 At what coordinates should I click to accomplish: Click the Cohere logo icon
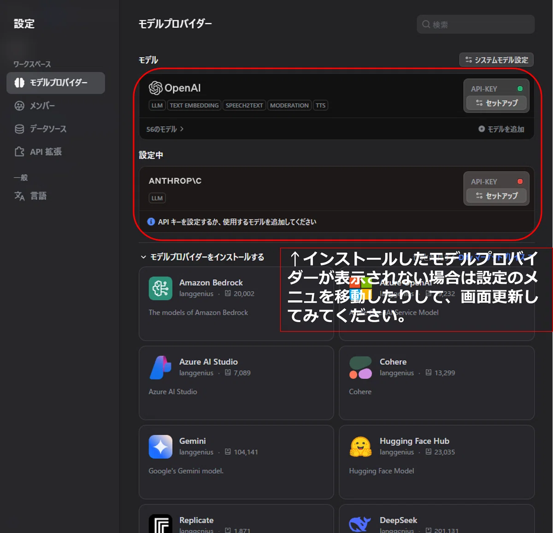tap(361, 367)
